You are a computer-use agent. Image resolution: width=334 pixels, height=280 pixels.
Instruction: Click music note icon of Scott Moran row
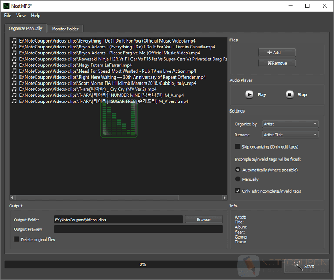(x=14, y=83)
